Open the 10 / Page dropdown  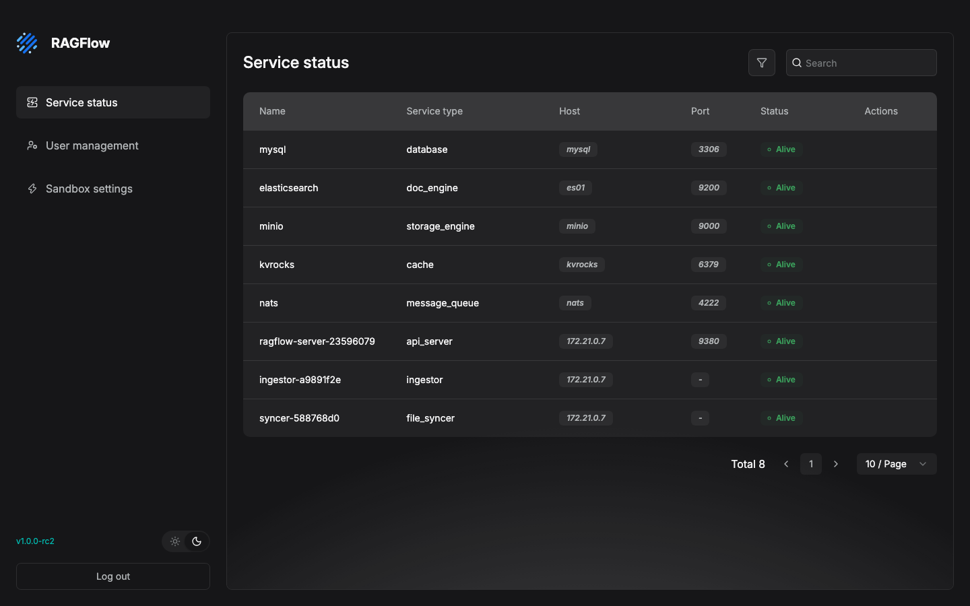pyautogui.click(x=897, y=464)
